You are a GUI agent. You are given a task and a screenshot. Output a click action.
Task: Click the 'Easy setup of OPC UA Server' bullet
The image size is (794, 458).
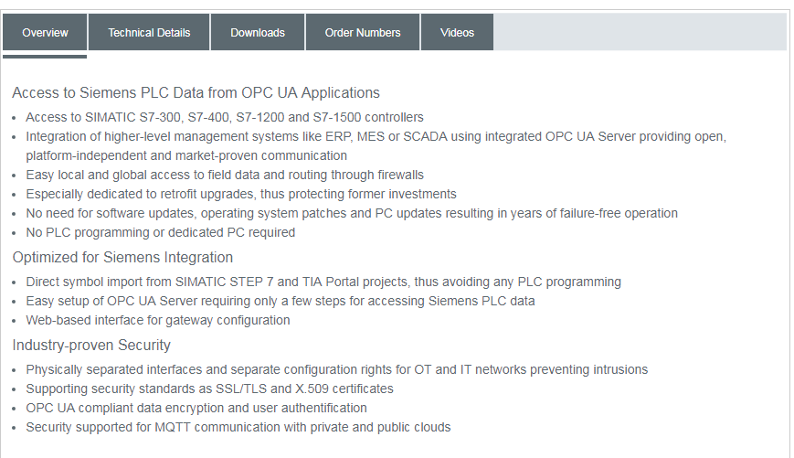281,301
